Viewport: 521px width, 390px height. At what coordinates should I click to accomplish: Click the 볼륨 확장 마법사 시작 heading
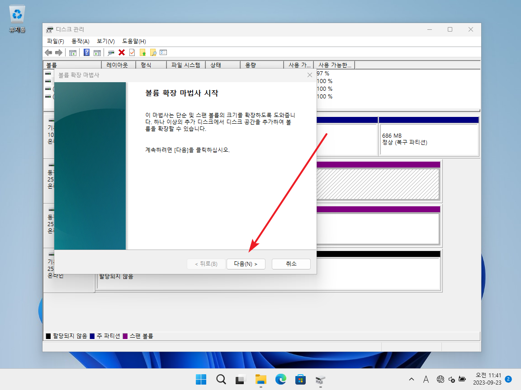(182, 93)
